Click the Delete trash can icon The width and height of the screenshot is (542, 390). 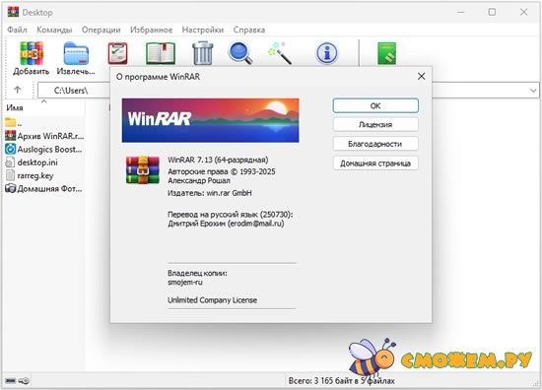[203, 53]
